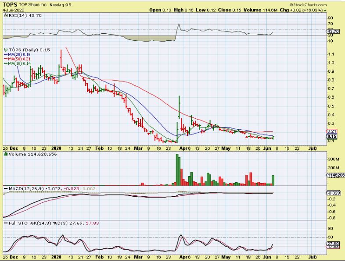Screen dimensions: 345x262
Task: Click the Volume 114.6M header value
Action: [261, 10]
